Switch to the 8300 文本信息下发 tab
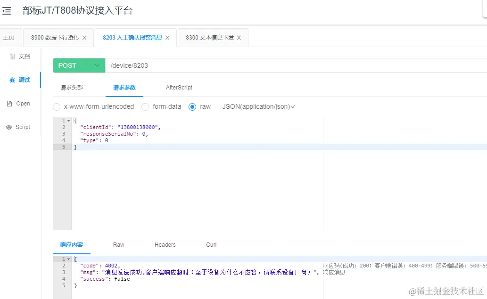Screen dimensions: 487x299 pos(210,38)
